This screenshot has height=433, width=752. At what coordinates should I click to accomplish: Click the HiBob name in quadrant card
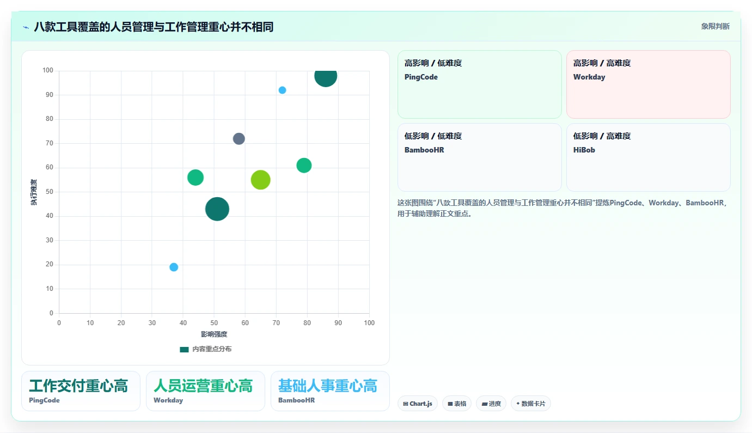(x=584, y=150)
